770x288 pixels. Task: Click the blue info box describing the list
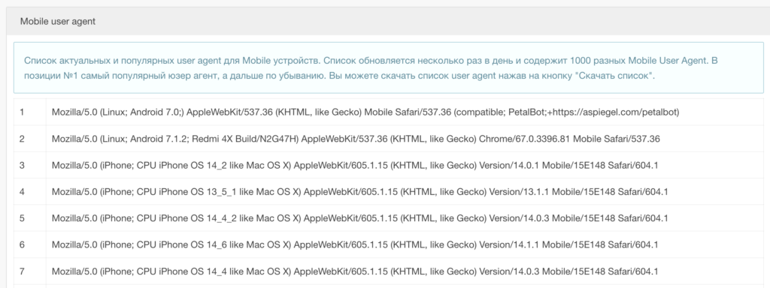tap(389, 67)
